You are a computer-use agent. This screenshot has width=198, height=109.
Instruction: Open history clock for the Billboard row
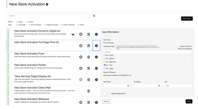(81, 102)
